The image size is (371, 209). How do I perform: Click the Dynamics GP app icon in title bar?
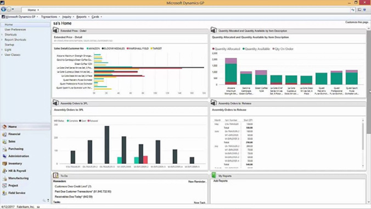tap(2, 3)
